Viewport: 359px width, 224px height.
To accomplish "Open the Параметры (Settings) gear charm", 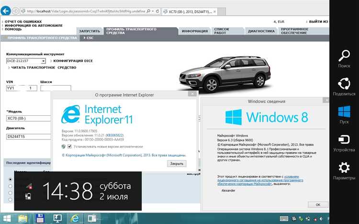I will point(344,171).
